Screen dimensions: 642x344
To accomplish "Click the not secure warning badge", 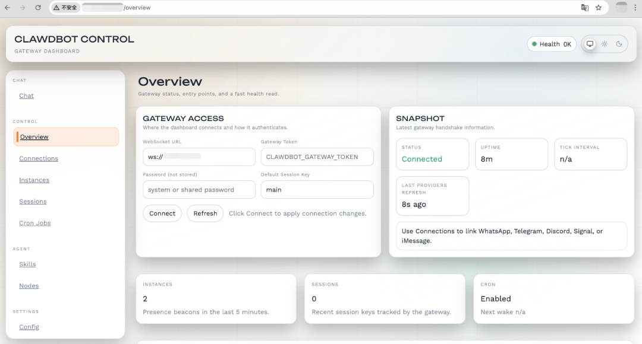I will pyautogui.click(x=65, y=8).
